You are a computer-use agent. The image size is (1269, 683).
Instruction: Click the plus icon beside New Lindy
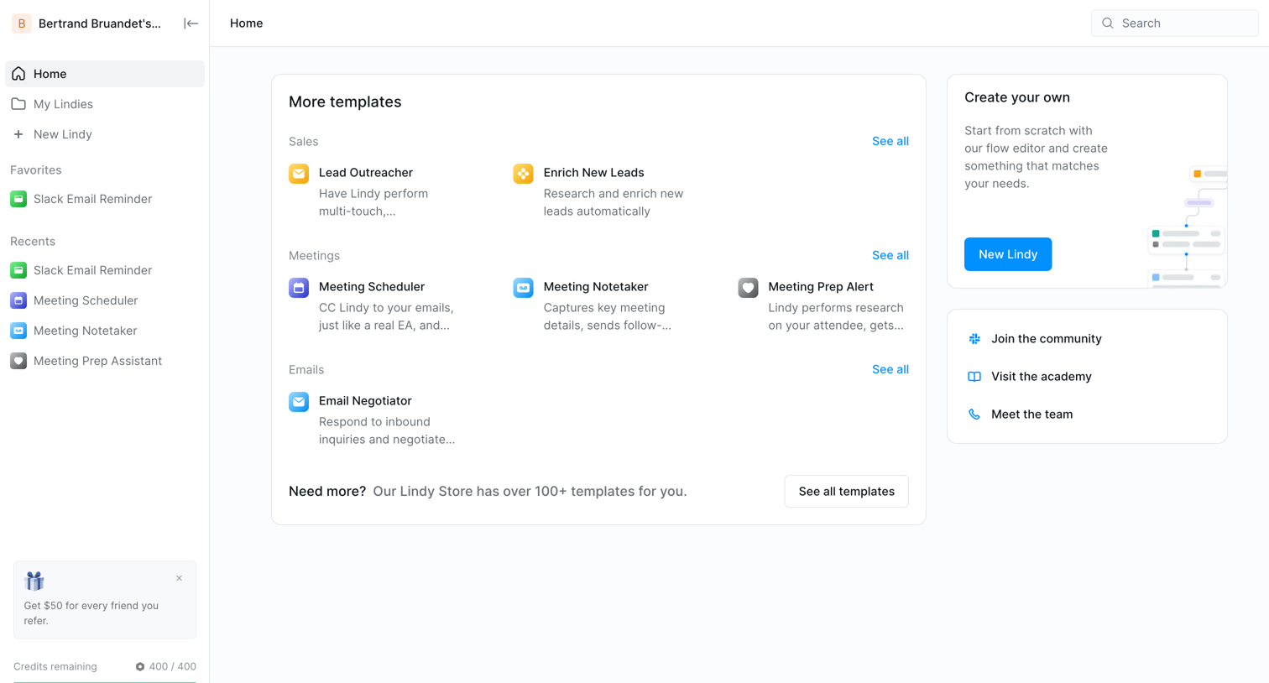[x=18, y=134]
